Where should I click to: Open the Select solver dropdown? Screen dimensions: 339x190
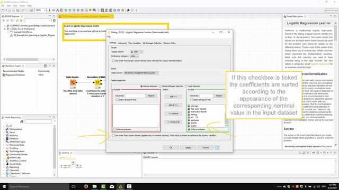coord(141,73)
